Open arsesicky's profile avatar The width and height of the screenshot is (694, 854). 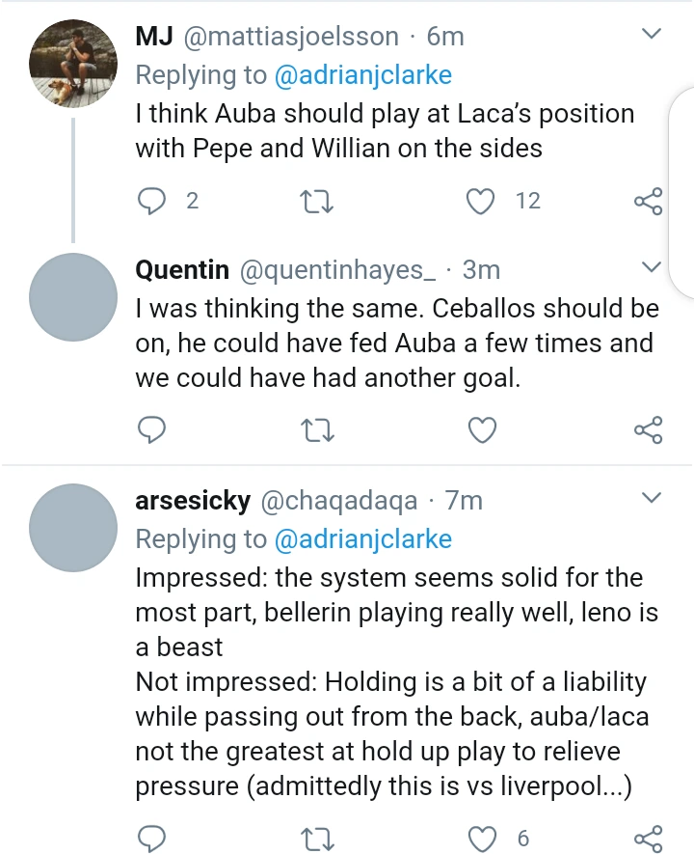(73, 529)
